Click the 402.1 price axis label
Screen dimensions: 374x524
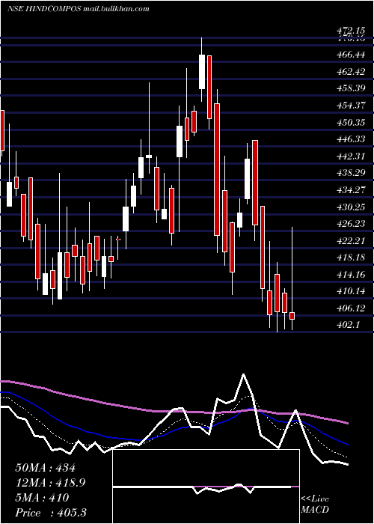[349, 326]
